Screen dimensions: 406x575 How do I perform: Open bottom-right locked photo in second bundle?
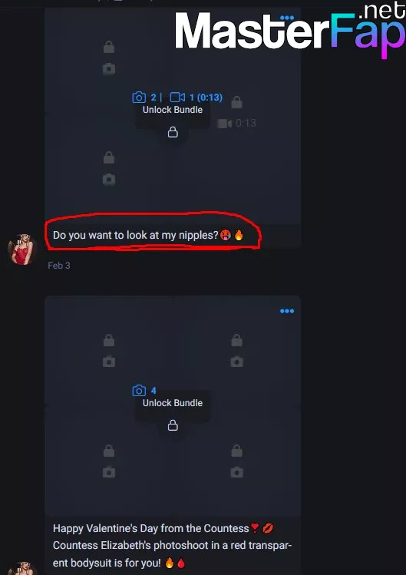[x=236, y=461]
